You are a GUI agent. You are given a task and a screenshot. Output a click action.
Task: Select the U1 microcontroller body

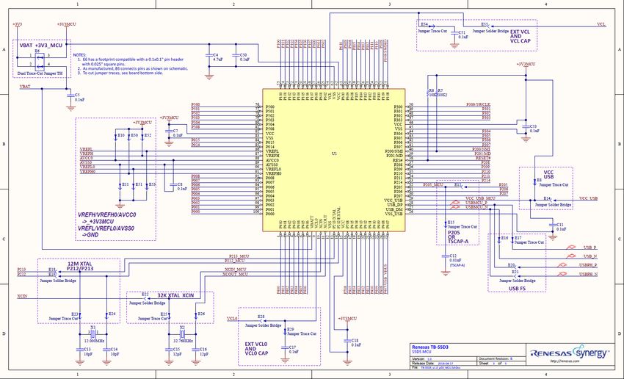pyautogui.click(x=334, y=159)
